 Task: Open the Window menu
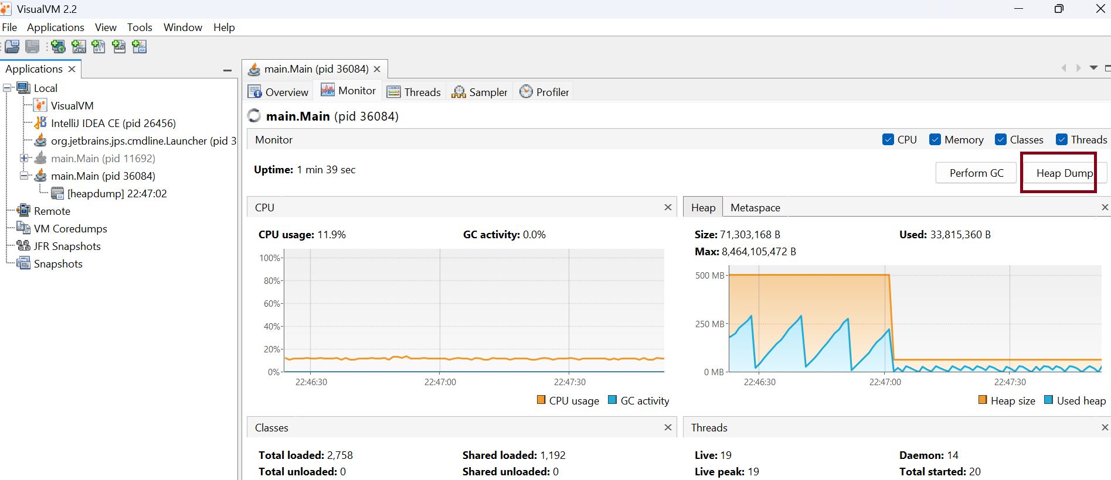(x=183, y=28)
